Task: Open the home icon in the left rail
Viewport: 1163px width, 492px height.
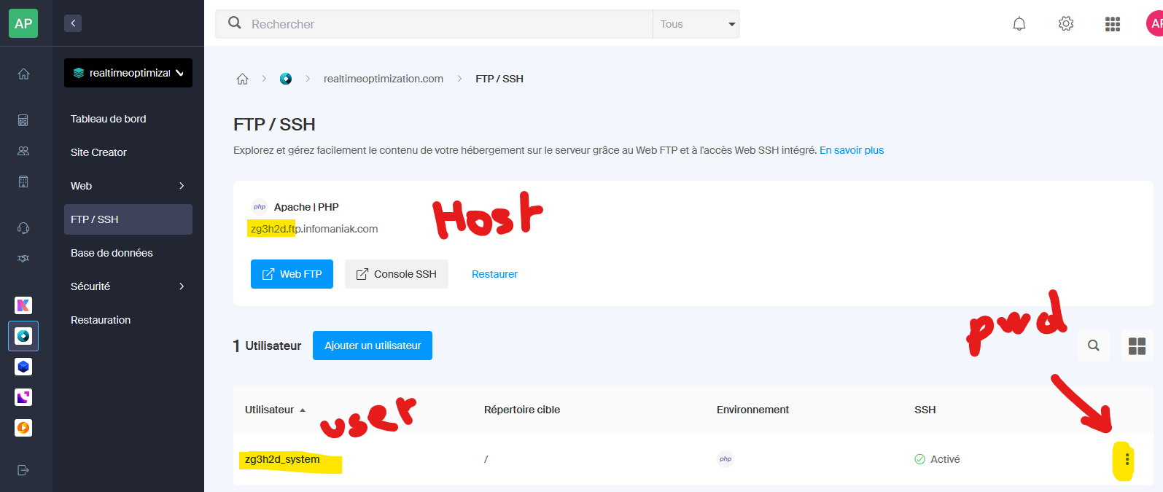Action: pyautogui.click(x=23, y=74)
